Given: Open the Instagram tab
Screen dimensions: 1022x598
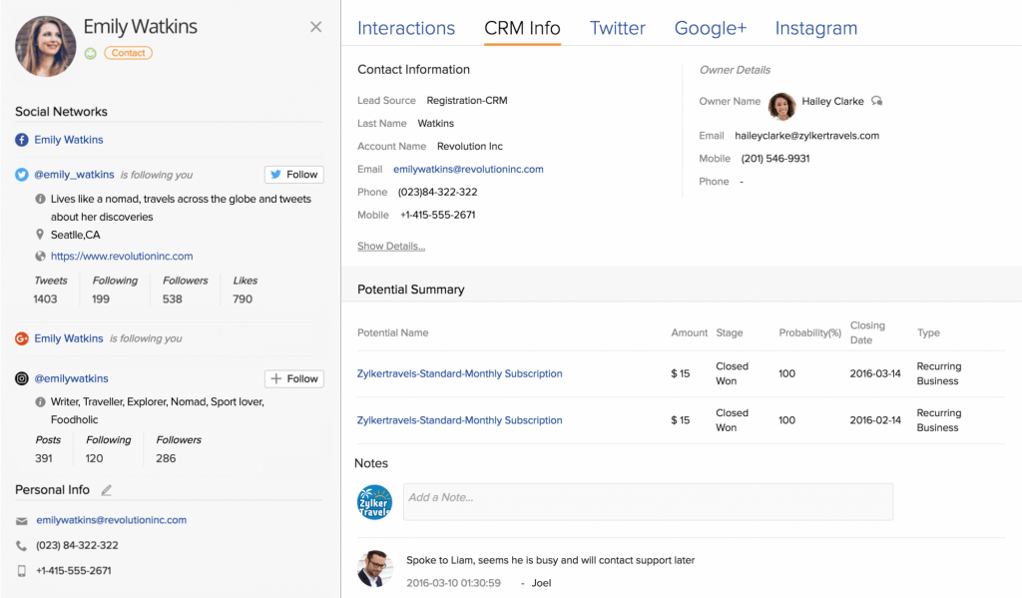Looking at the screenshot, I should pyautogui.click(x=815, y=29).
